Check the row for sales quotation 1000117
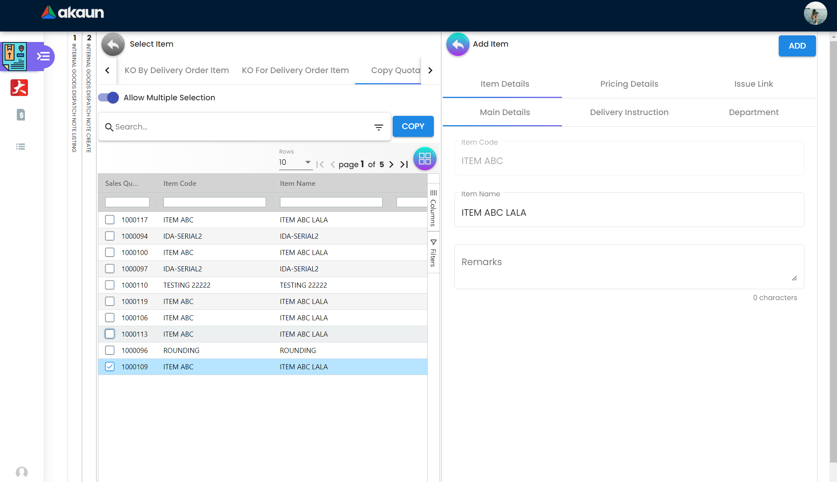The width and height of the screenshot is (837, 482). 110,220
